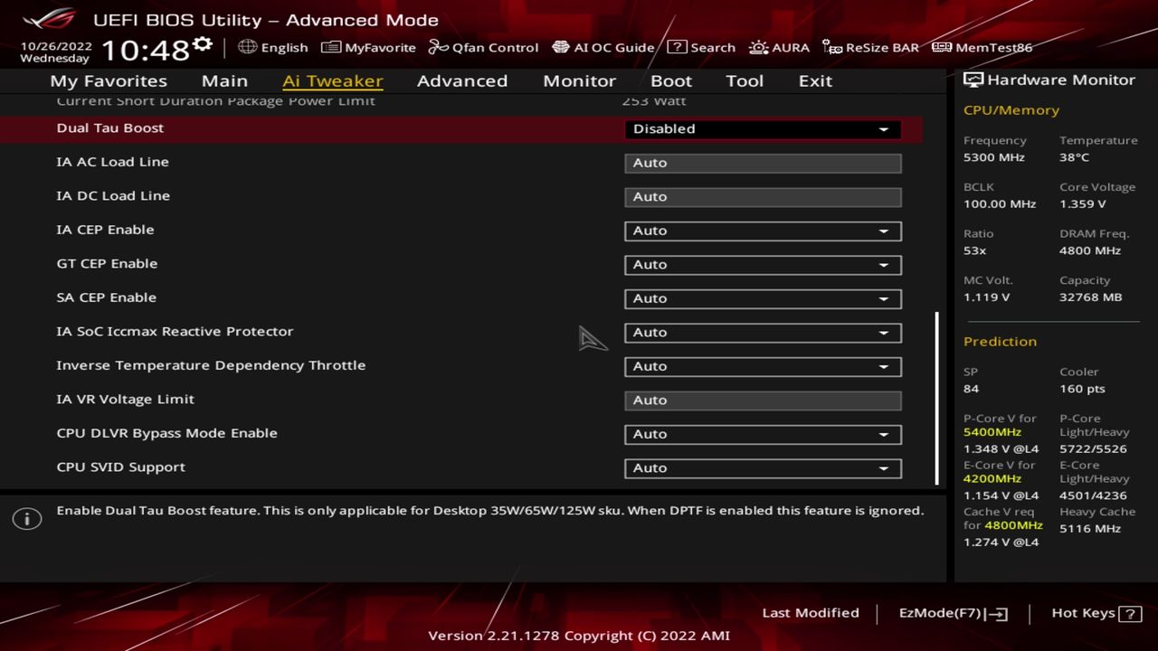This screenshot has width=1158, height=651.
Task: Select the Ai Tweaker tab
Action: 332,80
